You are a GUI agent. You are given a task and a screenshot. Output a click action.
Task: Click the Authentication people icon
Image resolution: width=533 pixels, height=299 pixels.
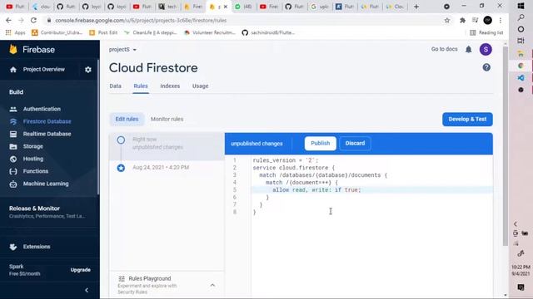coord(13,109)
